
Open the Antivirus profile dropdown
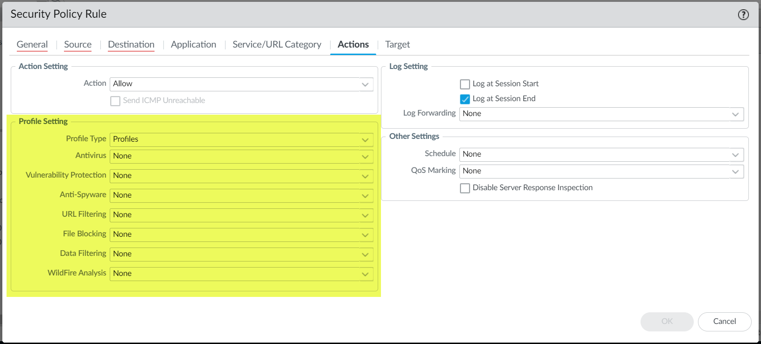point(366,157)
